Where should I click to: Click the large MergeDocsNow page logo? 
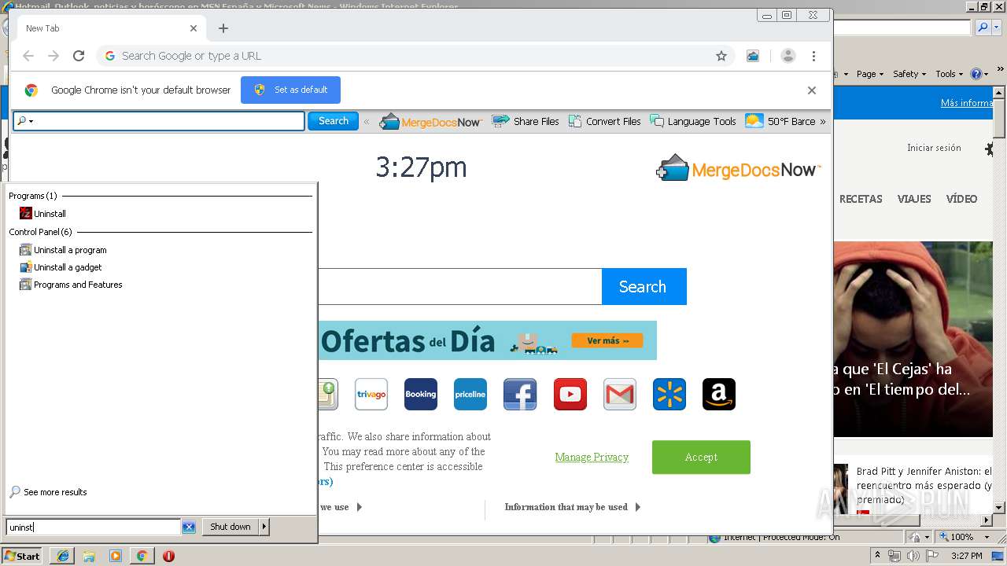coord(738,168)
